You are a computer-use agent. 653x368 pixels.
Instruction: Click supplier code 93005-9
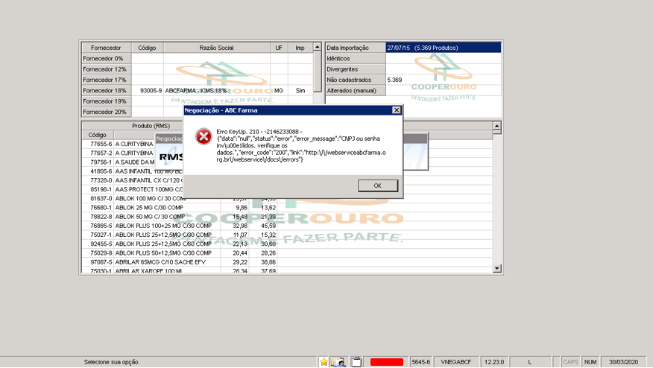pos(151,90)
